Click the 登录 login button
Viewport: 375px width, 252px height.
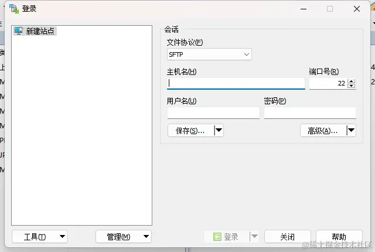point(226,237)
